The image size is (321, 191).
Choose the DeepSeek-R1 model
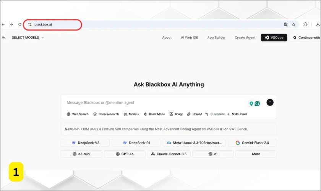136,143
